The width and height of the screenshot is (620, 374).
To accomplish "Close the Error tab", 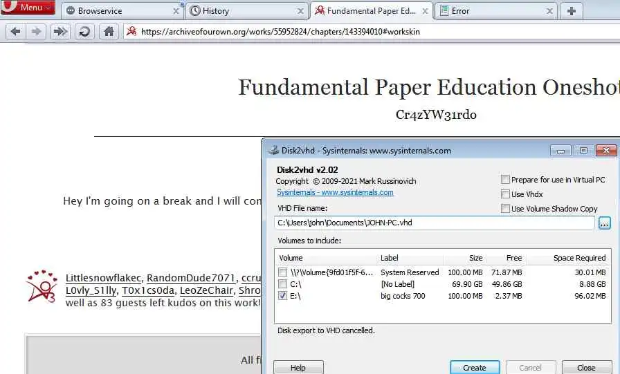I will point(549,12).
